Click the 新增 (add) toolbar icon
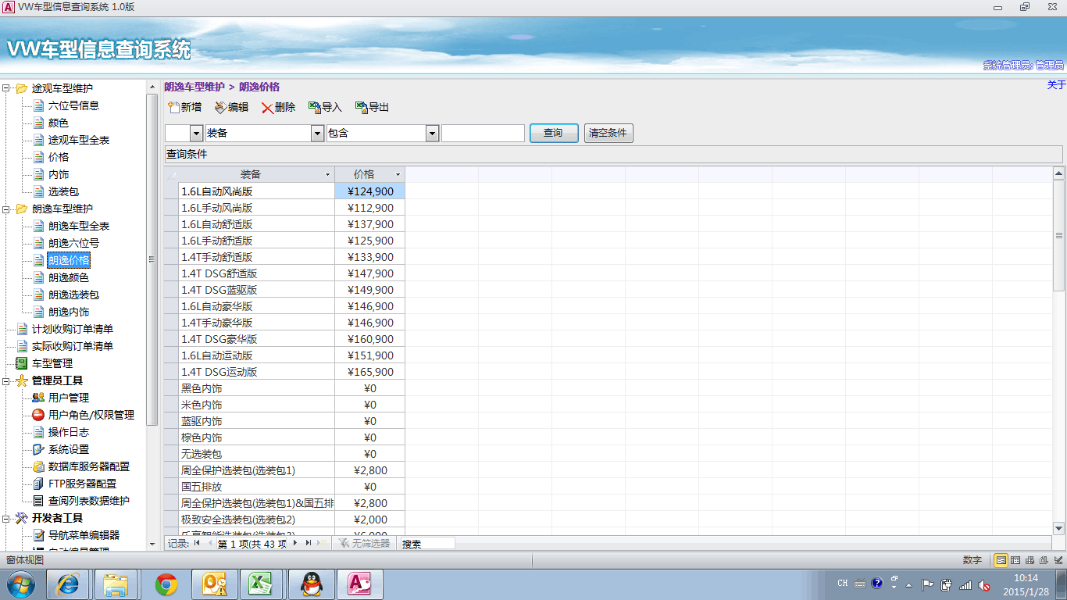Viewport: 1067px width, 600px height. [x=173, y=107]
